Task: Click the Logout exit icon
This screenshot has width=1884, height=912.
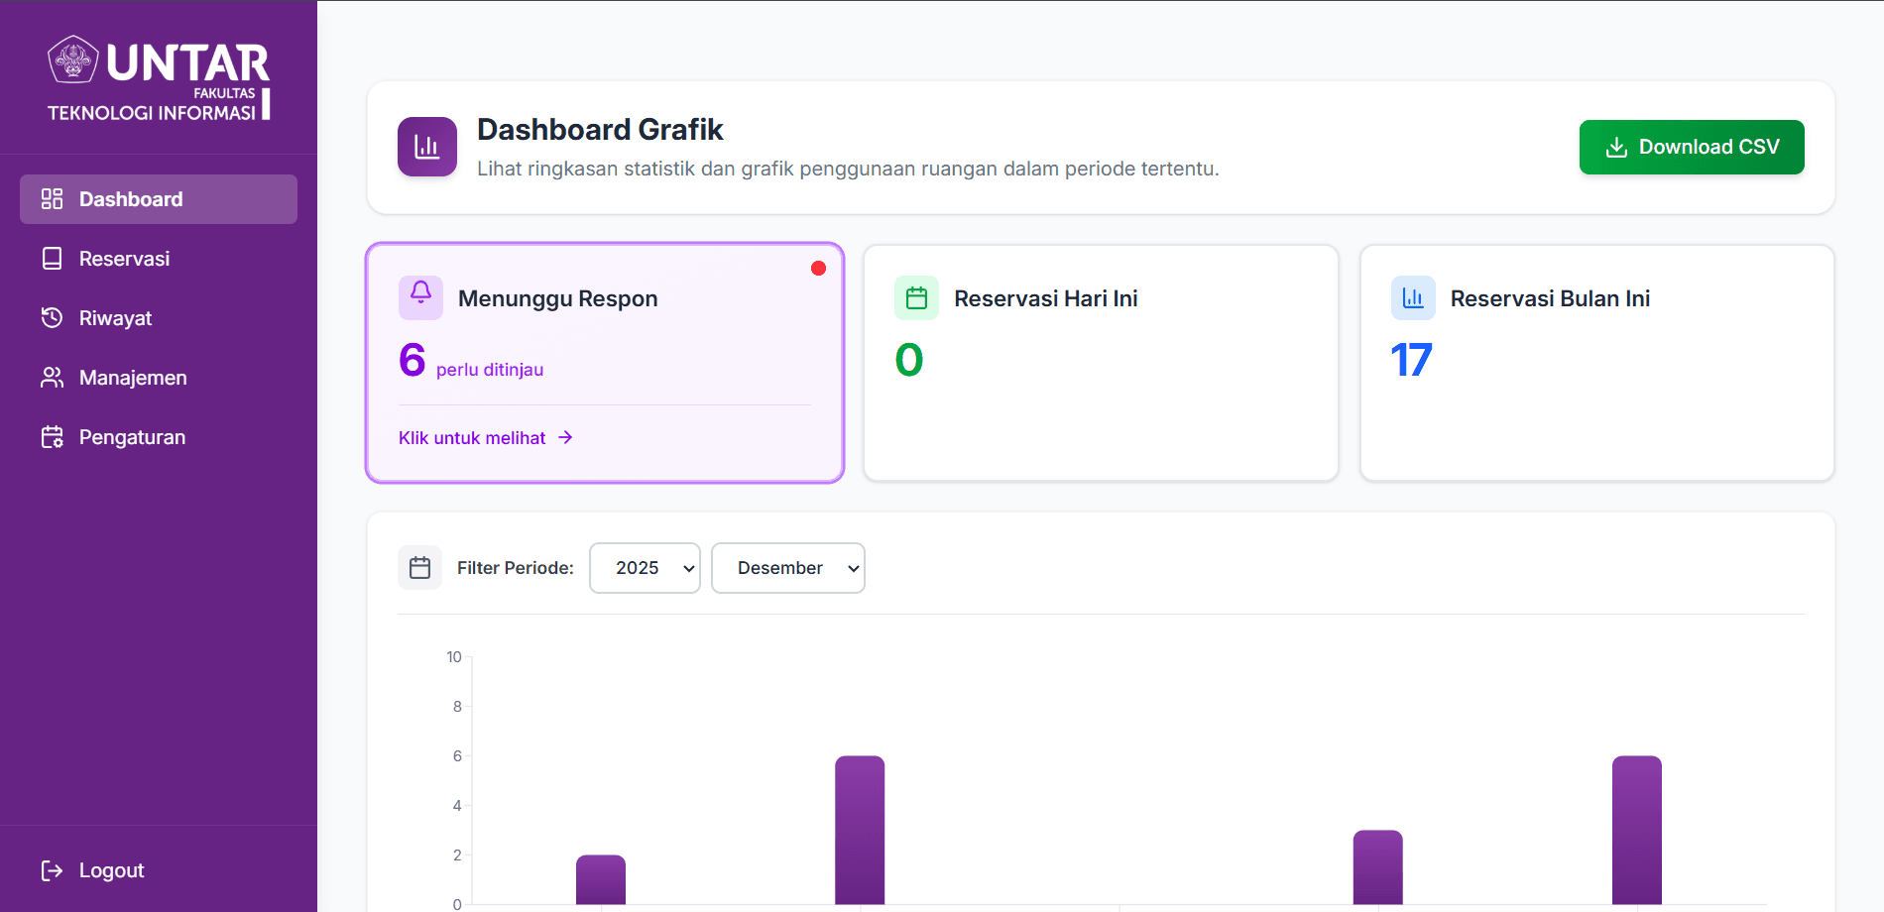Action: tap(52, 870)
